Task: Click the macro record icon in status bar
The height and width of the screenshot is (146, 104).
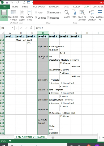Action: click(10, 141)
